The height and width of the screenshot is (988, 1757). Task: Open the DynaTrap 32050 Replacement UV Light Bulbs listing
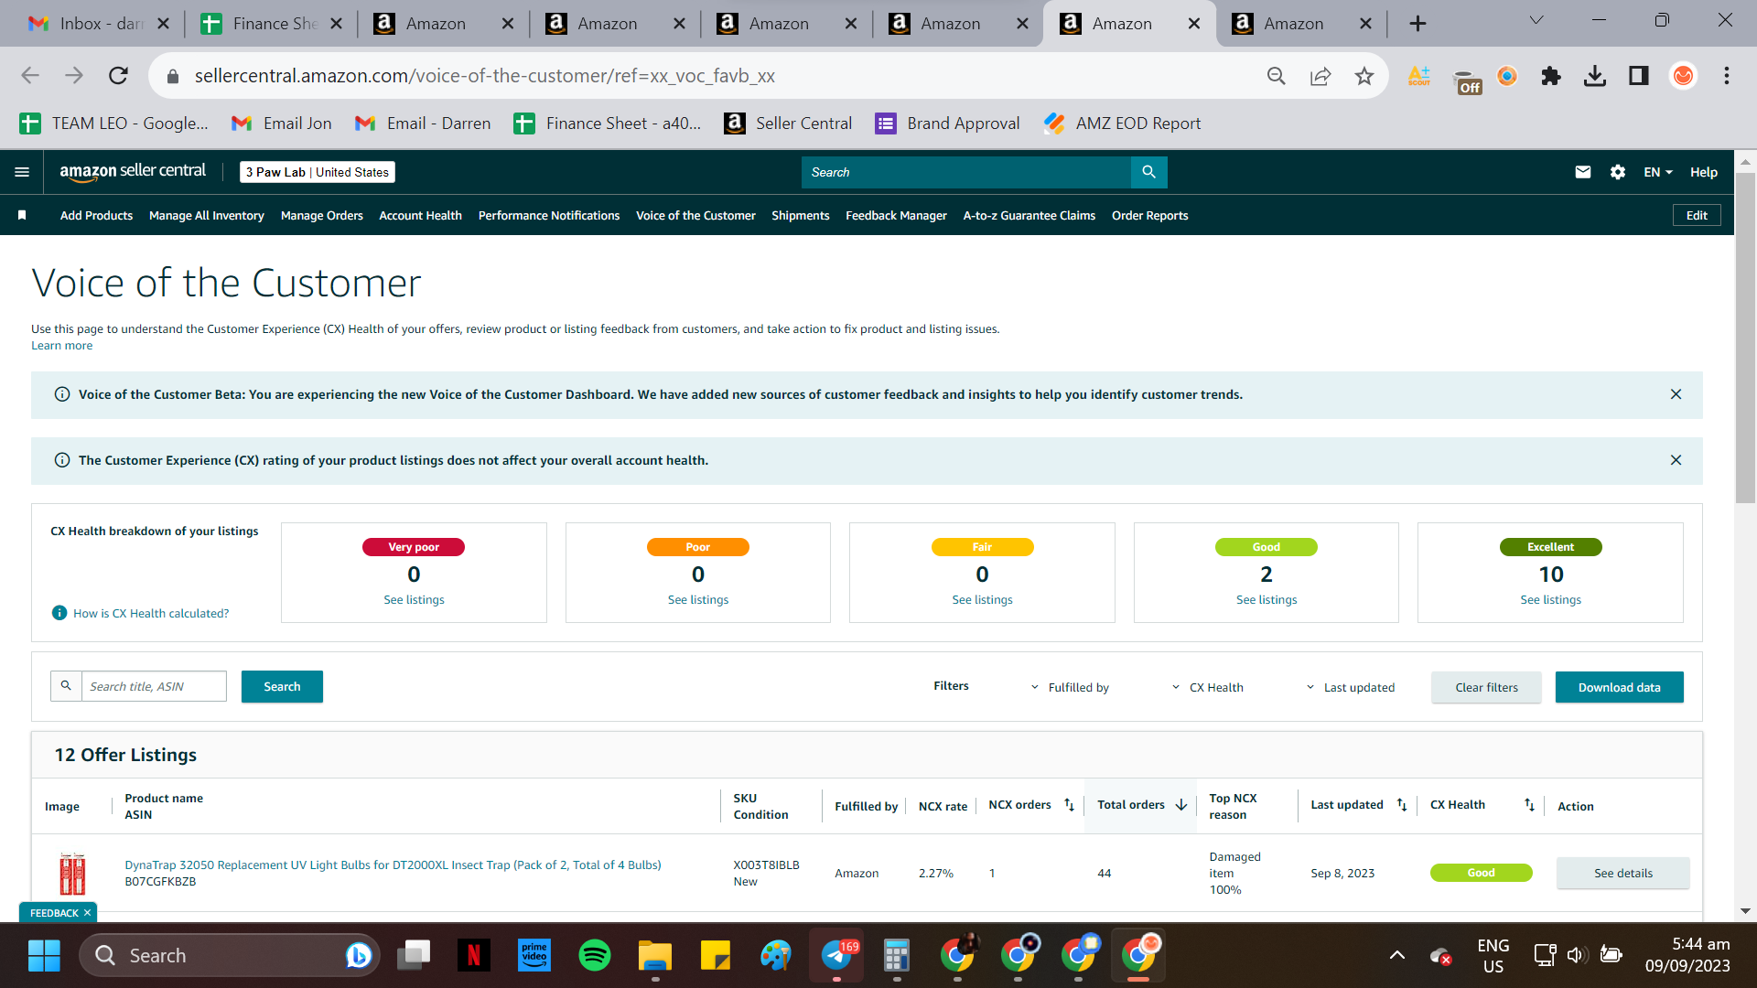coord(393,864)
